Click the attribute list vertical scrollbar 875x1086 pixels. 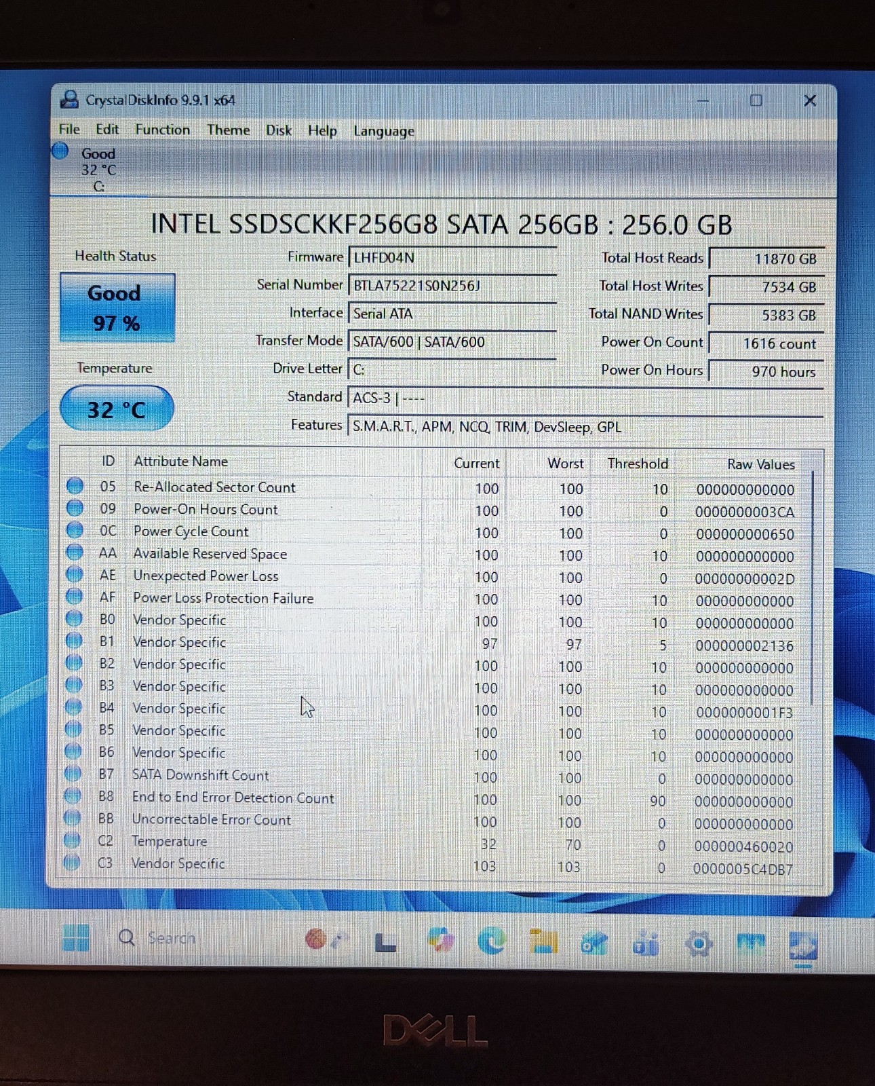(812, 588)
